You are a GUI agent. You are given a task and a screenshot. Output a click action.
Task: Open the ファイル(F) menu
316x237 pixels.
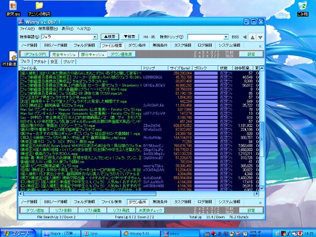pyautogui.click(x=27, y=29)
